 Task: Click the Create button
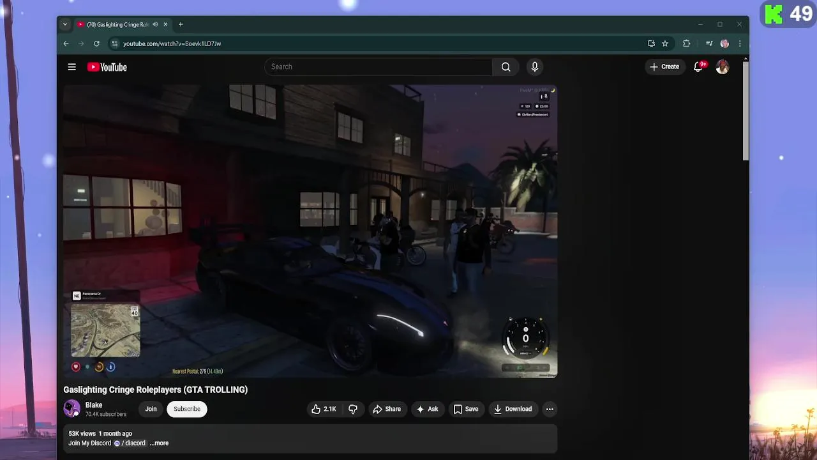[x=664, y=66]
